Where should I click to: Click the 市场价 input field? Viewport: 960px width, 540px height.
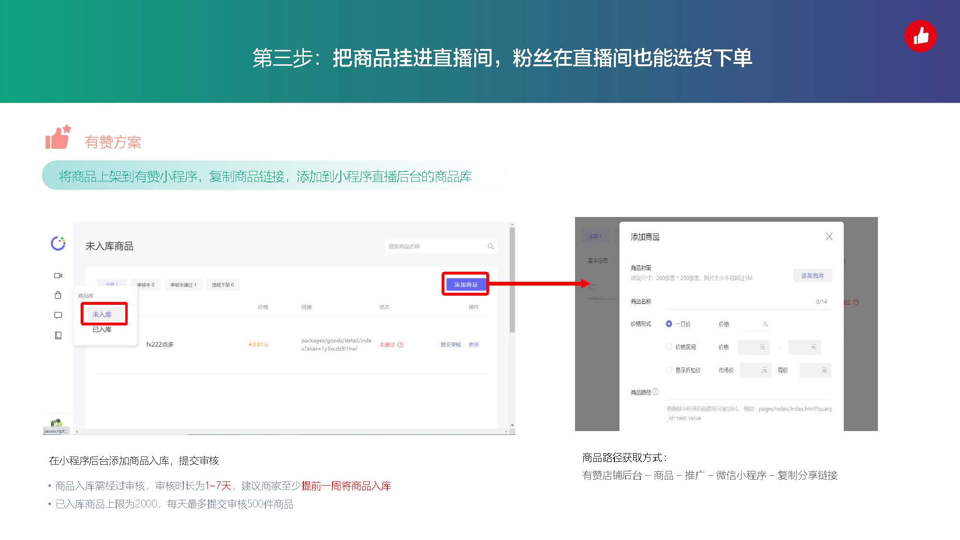coord(756,370)
